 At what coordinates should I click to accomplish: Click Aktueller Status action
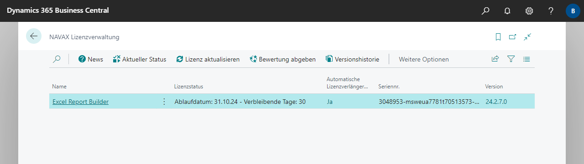(x=140, y=59)
